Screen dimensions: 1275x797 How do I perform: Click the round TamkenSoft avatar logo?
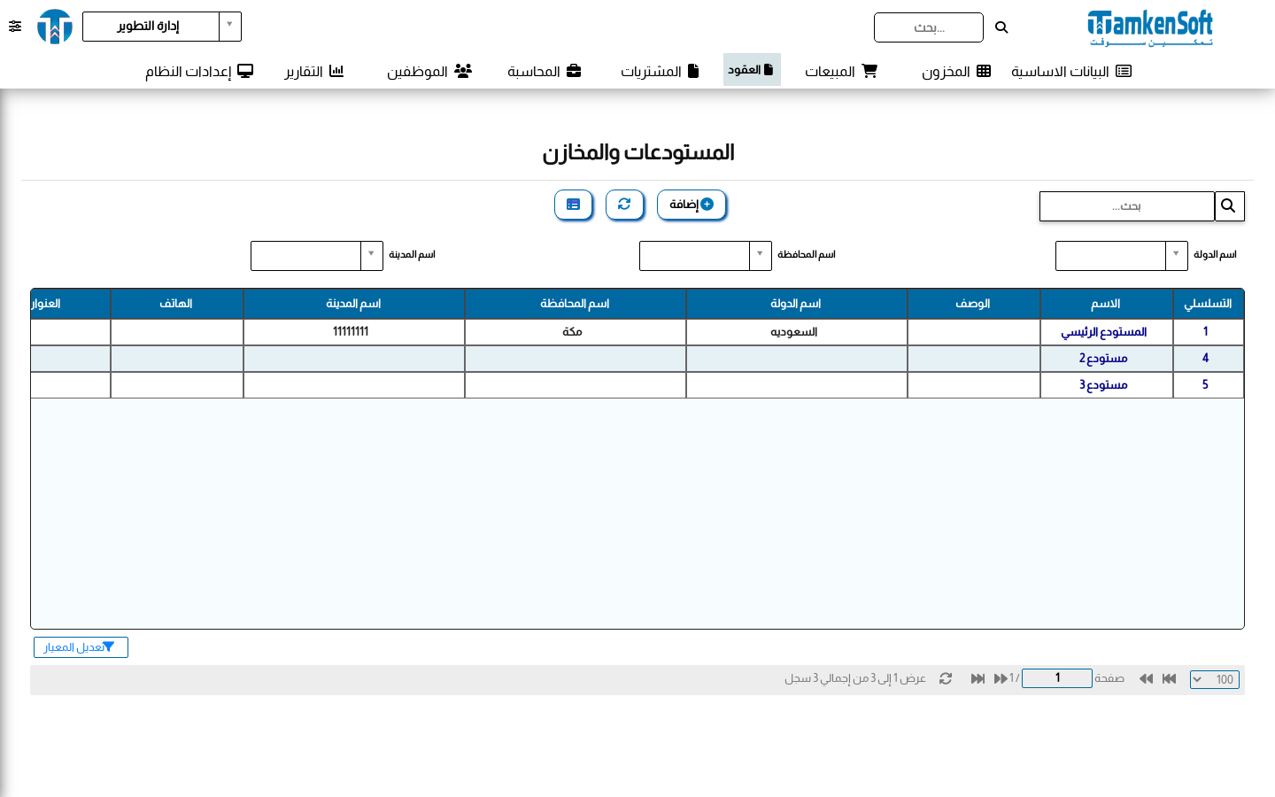(x=55, y=27)
